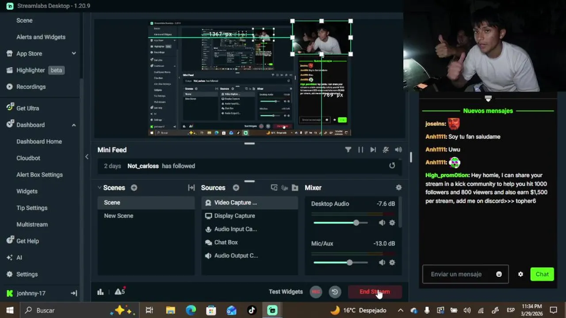Screen dimensions: 566x318
Task: Select the Display Capture source
Action: click(x=250, y=216)
